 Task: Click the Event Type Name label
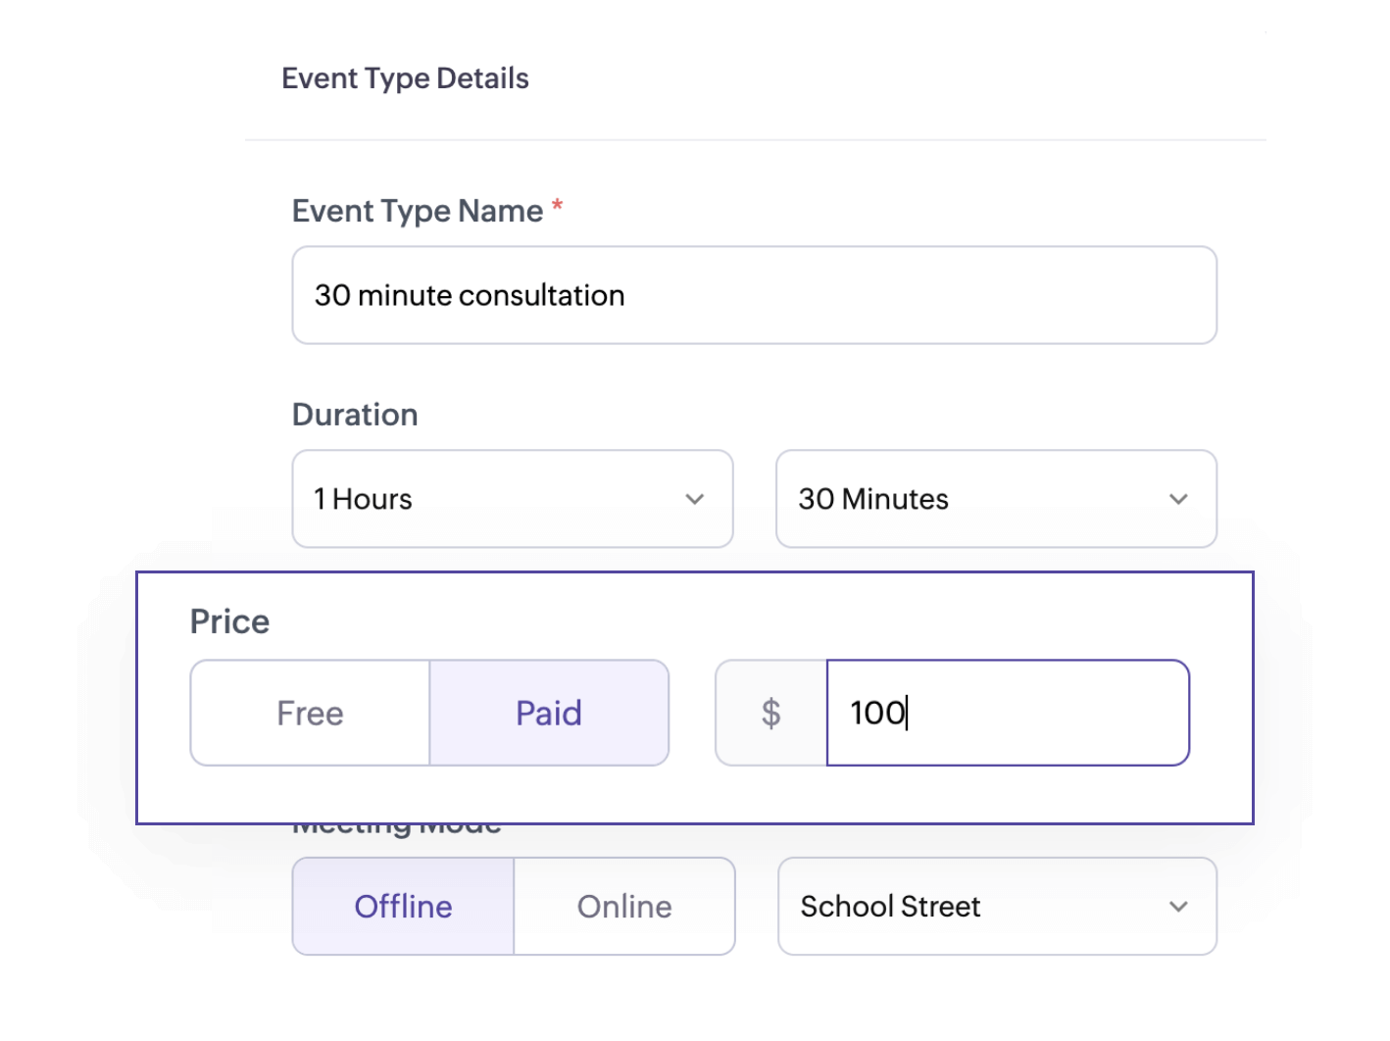[x=418, y=211]
